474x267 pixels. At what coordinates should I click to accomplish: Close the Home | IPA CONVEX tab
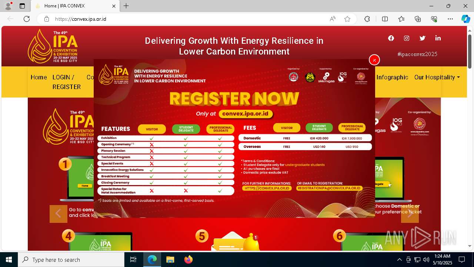pyautogui.click(x=114, y=6)
